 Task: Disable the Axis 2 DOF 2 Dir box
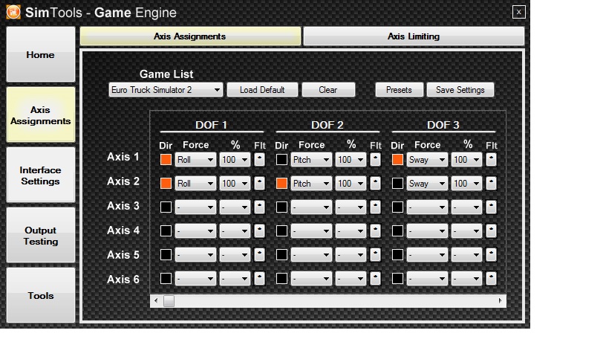click(281, 183)
